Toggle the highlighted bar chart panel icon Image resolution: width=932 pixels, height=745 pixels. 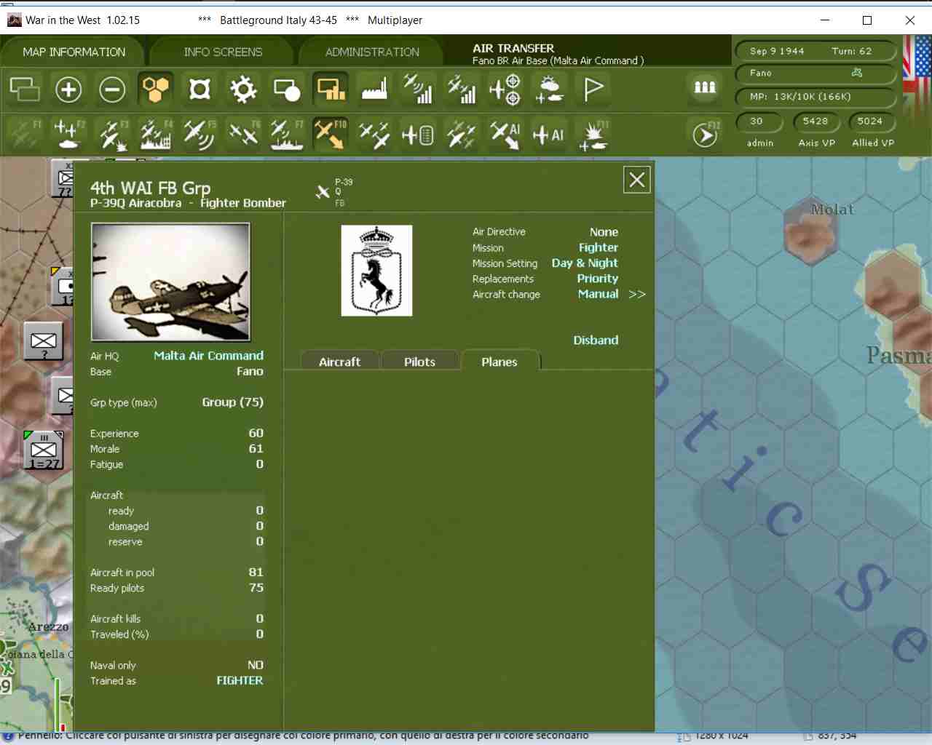point(331,89)
